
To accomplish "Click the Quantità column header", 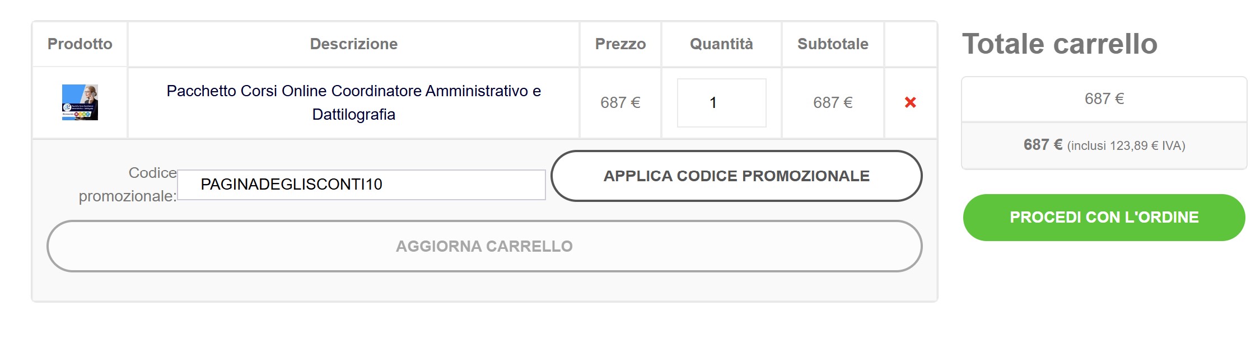I will (x=721, y=44).
